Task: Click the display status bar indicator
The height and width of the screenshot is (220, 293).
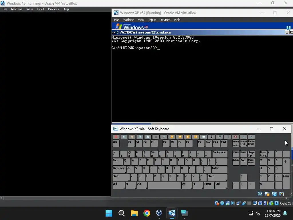Action: click(255, 203)
